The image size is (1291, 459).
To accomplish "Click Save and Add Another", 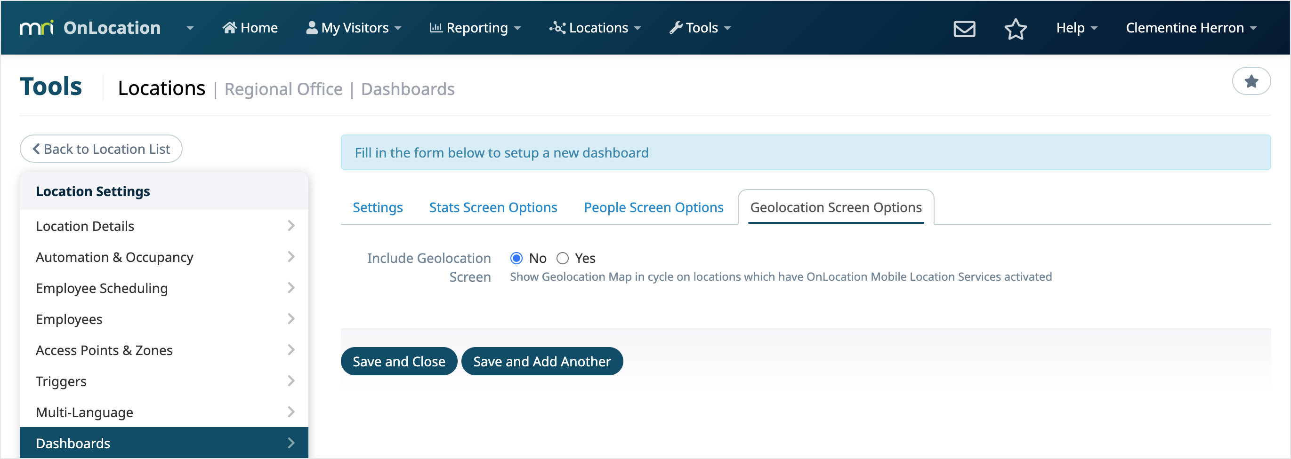I will [542, 361].
